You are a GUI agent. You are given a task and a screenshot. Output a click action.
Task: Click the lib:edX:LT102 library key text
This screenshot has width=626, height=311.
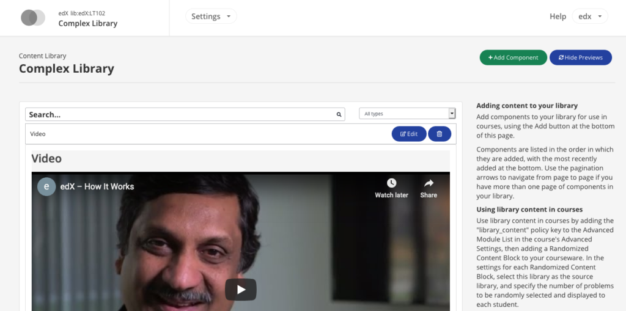point(88,13)
